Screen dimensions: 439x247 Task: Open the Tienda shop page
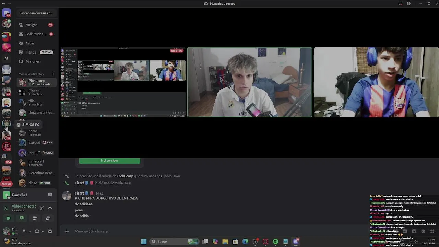[x=36, y=52]
